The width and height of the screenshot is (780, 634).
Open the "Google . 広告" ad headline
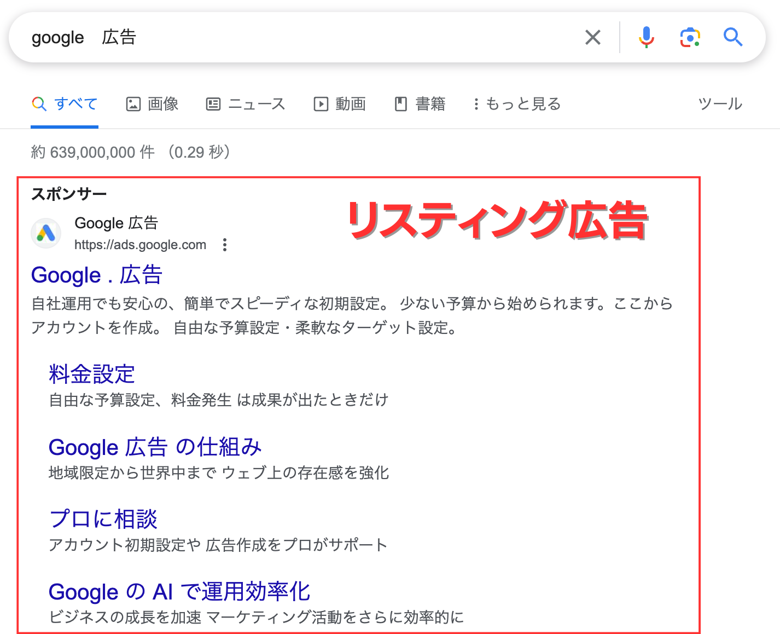point(97,275)
